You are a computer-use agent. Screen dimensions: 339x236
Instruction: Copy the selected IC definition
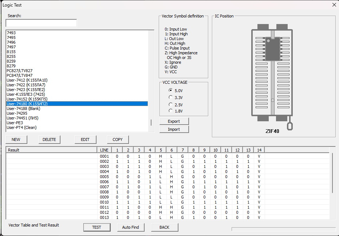118,139
